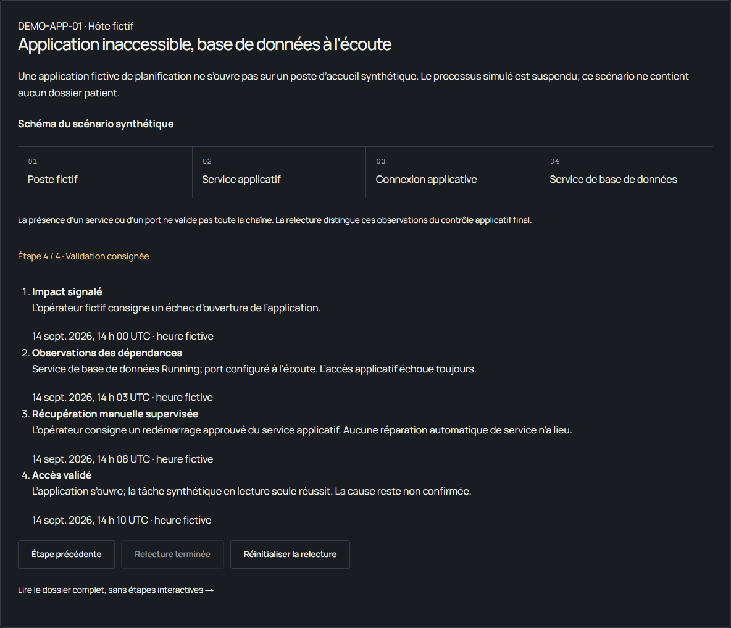Click the 14 h 00 UTC timestamp
Viewport: 731px width, 628px height.
tap(123, 336)
